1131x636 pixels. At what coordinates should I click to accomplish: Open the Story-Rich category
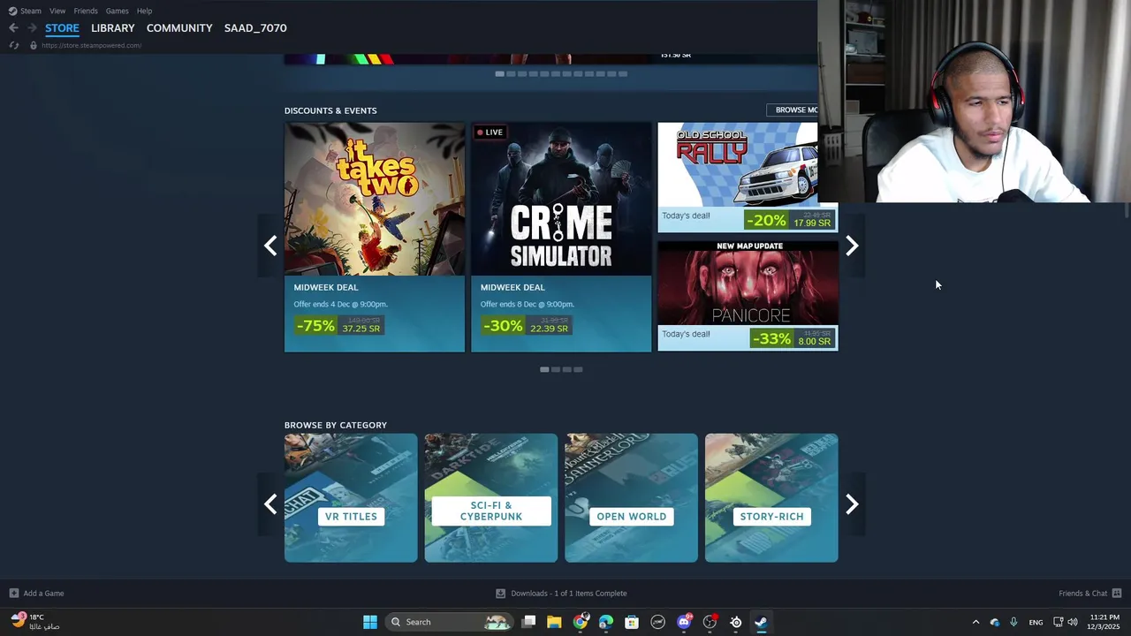tap(771, 498)
